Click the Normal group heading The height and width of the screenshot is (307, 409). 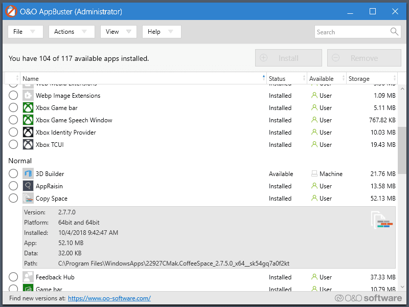[x=20, y=161]
